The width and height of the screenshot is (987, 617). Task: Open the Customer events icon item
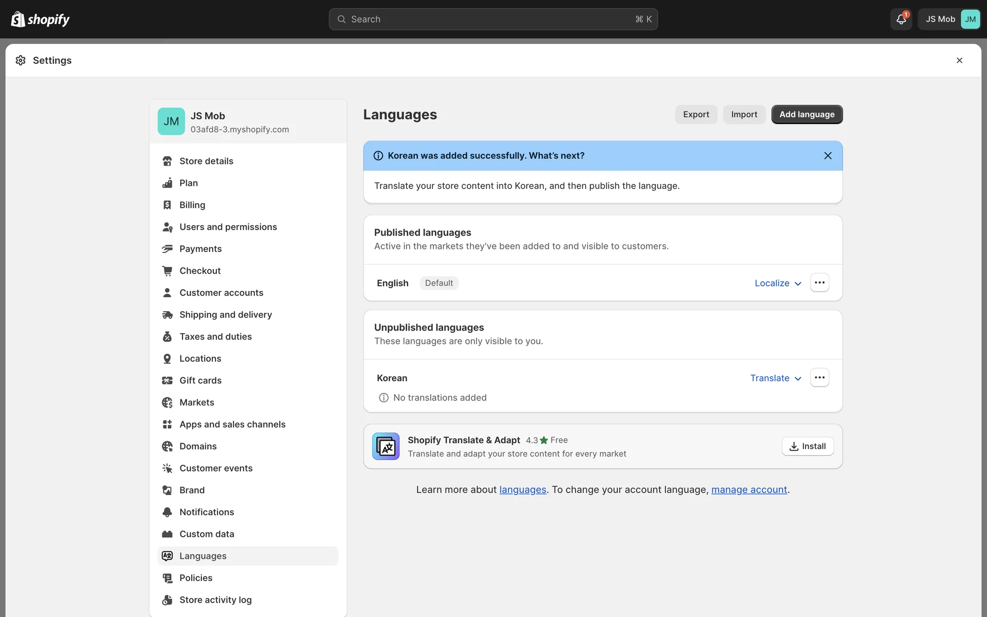click(167, 468)
